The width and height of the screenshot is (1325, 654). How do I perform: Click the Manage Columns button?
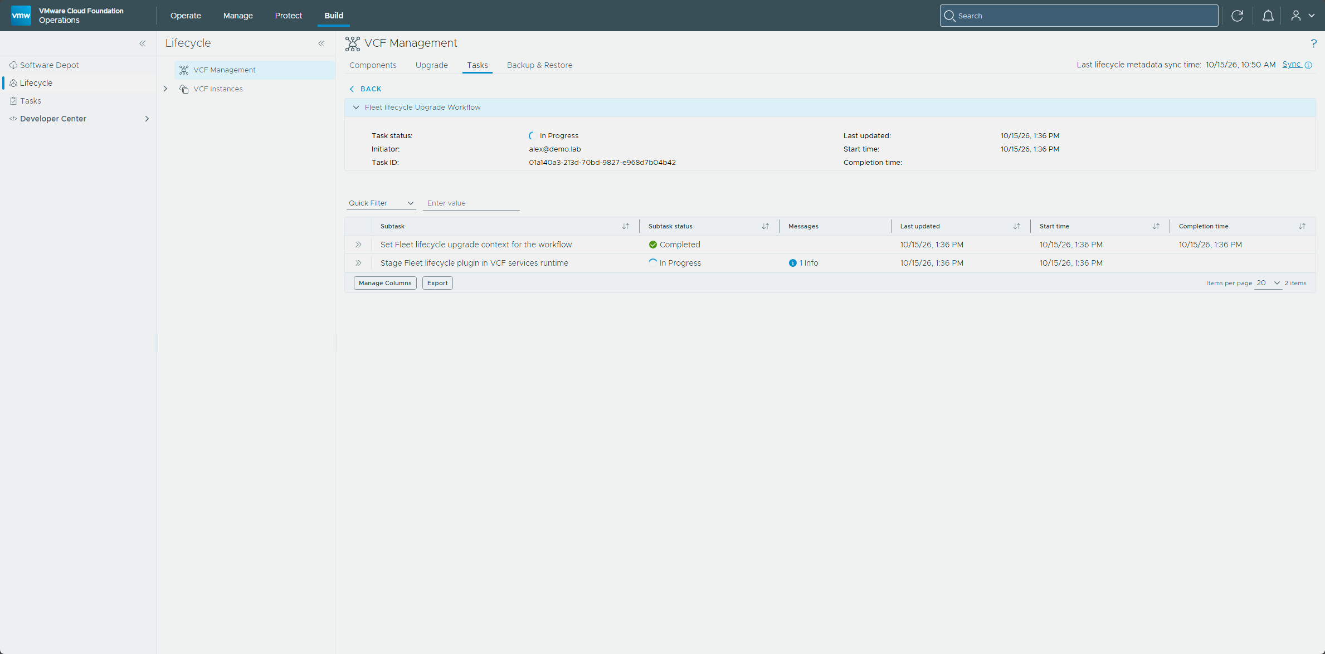tap(385, 283)
